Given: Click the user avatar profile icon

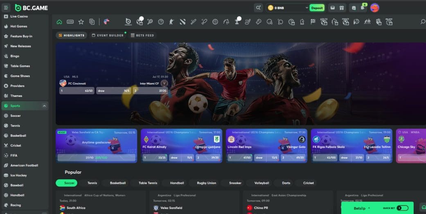Looking at the screenshot, I should click(374, 8).
